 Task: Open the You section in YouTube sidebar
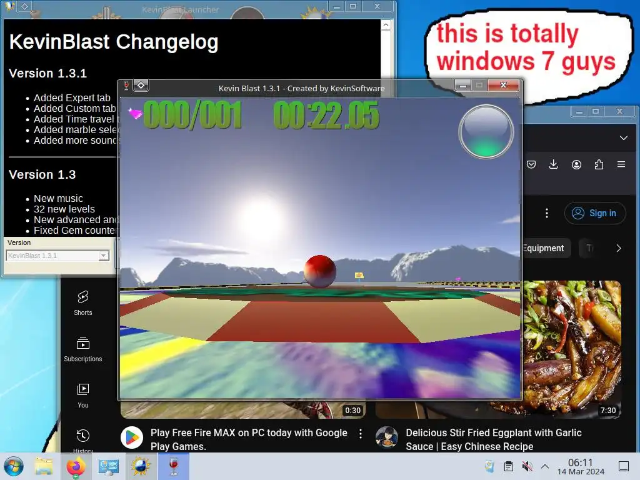83,396
